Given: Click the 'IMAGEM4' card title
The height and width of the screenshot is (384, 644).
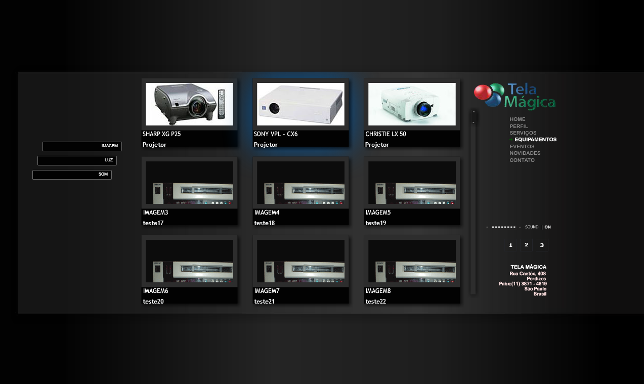Looking at the screenshot, I should [267, 212].
